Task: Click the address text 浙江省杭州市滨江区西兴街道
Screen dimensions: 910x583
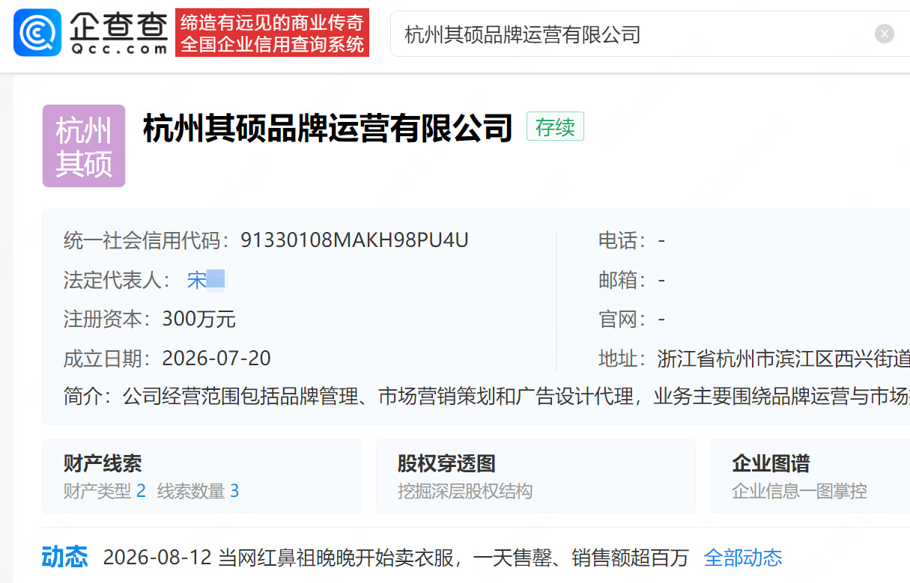Action: click(x=783, y=358)
